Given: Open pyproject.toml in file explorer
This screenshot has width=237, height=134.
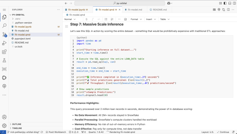Looking at the screenshot, I should (36, 39).
